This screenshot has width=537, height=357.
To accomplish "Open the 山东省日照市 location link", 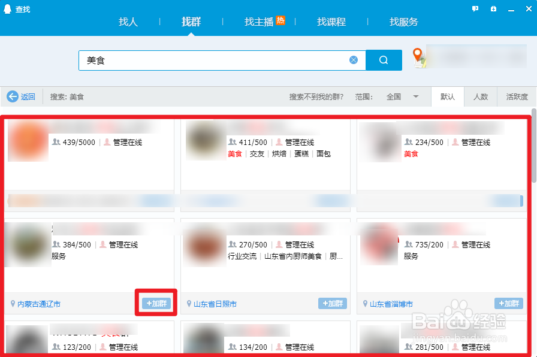I will tap(215, 304).
